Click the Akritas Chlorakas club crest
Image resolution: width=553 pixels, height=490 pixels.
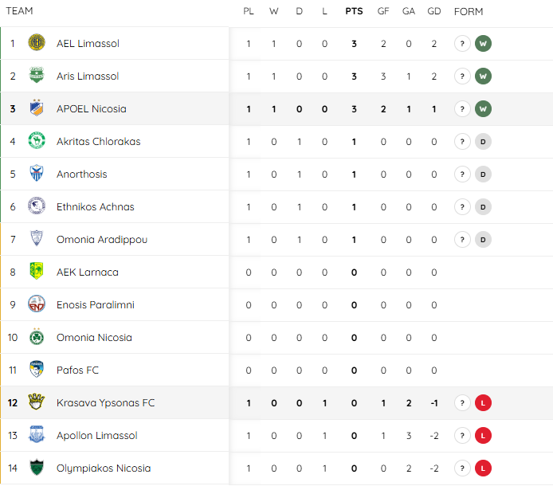point(36,141)
